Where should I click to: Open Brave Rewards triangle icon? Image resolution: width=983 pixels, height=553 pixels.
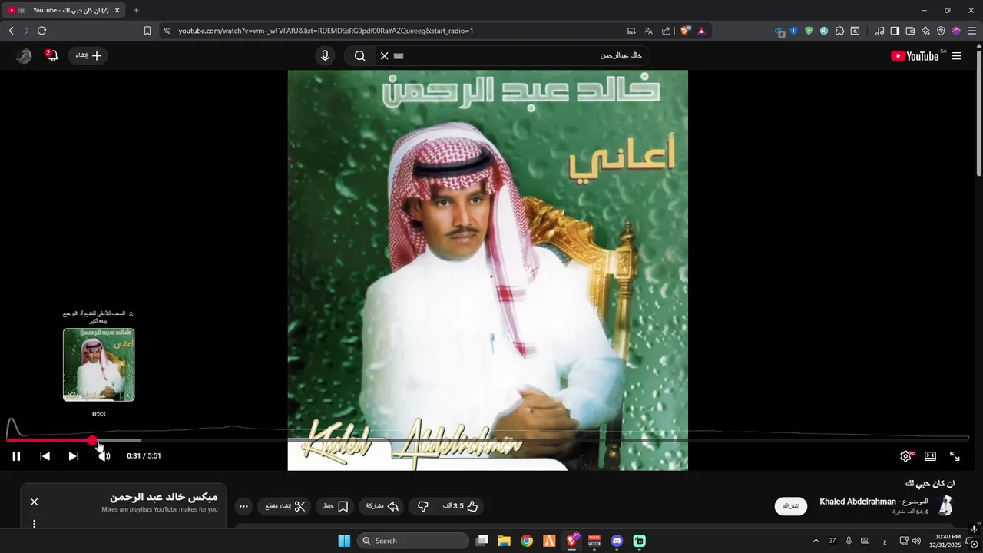[x=701, y=31]
